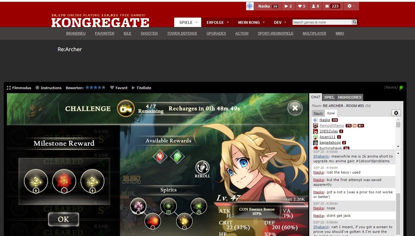The width and height of the screenshot is (415, 236).
Task: Open the heart favorites counter showing 5
Action: (x=302, y=6)
